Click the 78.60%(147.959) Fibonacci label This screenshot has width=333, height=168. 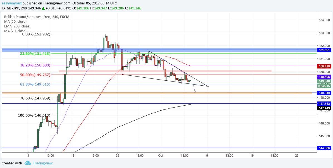(x=35, y=98)
